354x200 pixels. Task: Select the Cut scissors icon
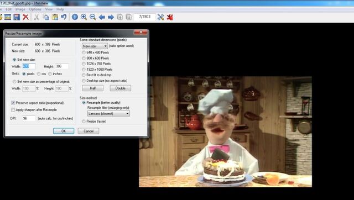click(37, 17)
